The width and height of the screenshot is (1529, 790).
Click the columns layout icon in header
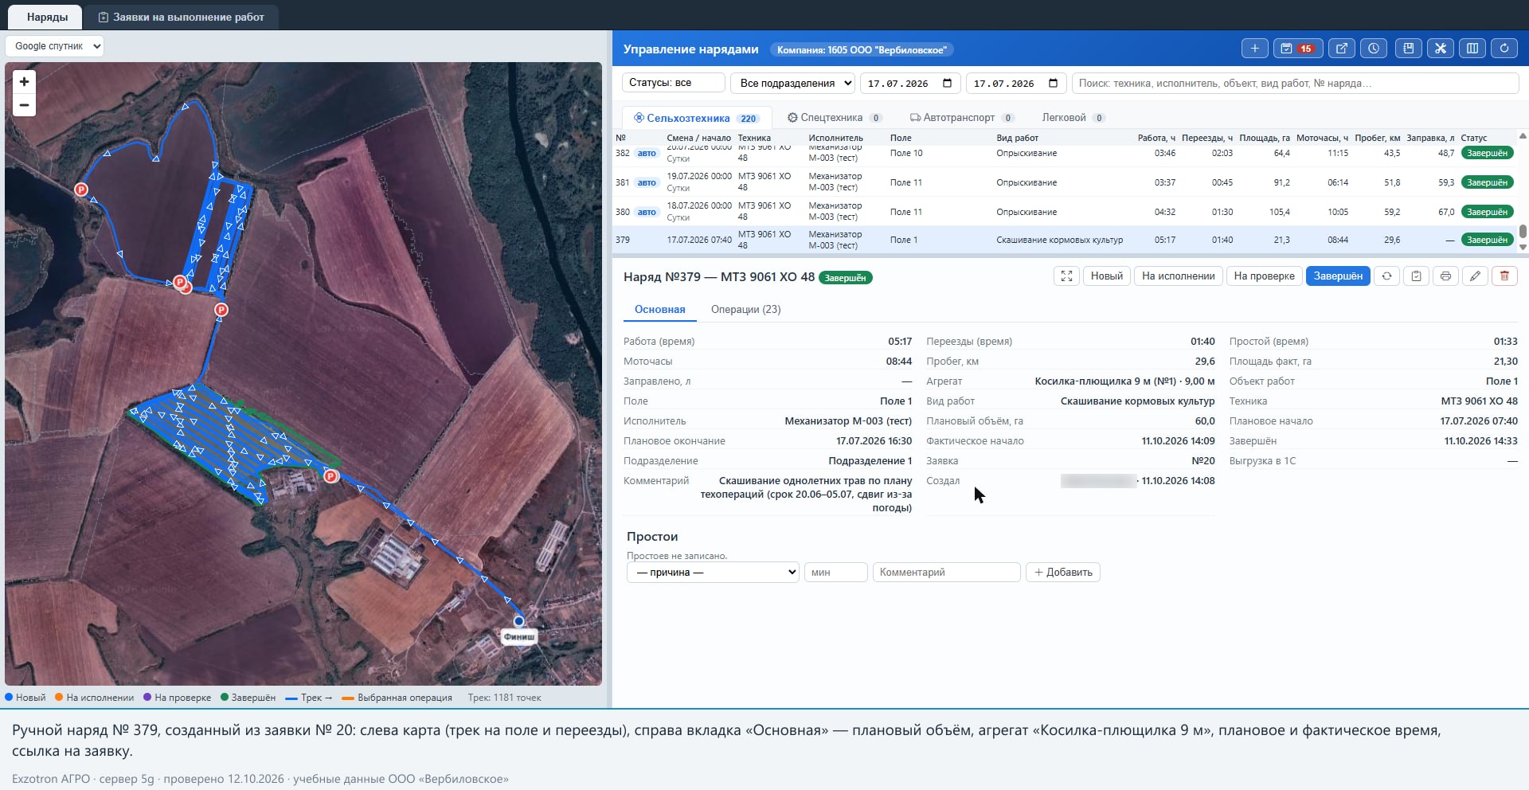(1472, 49)
